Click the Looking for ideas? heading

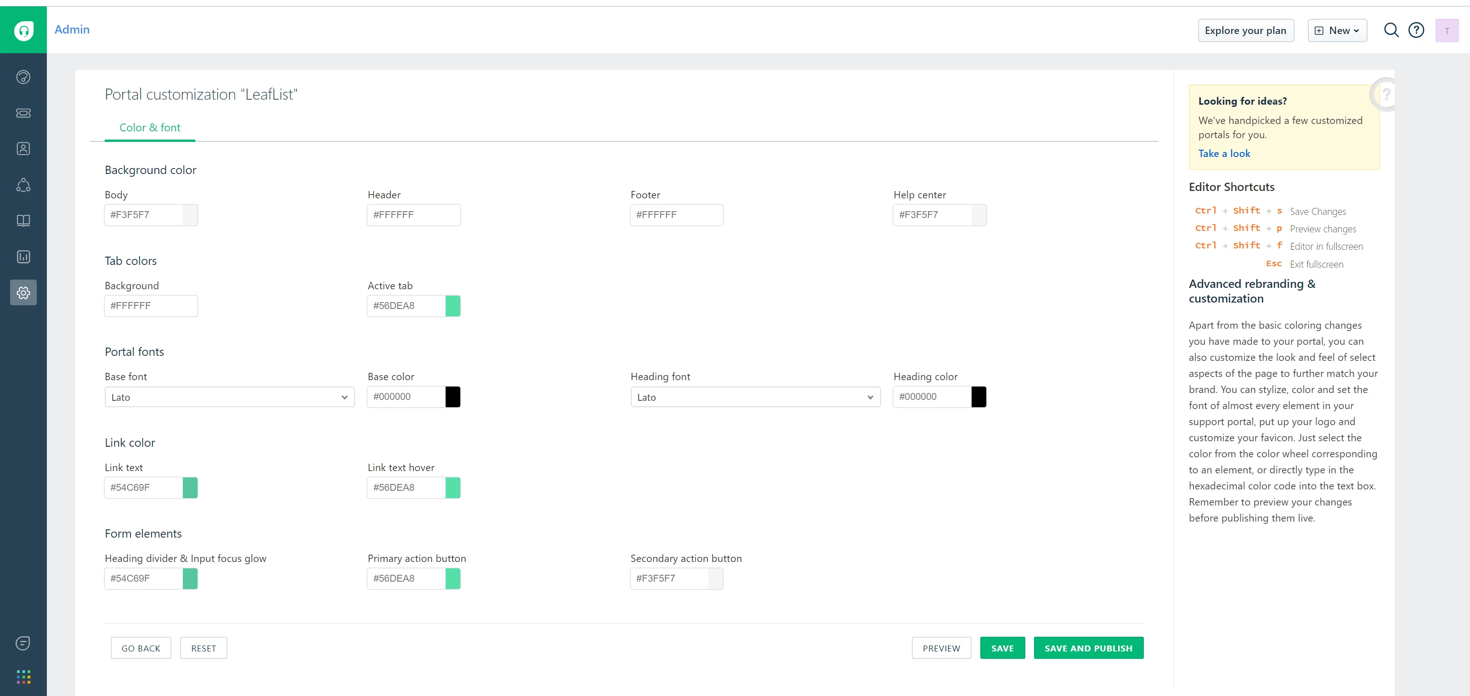click(x=1242, y=101)
